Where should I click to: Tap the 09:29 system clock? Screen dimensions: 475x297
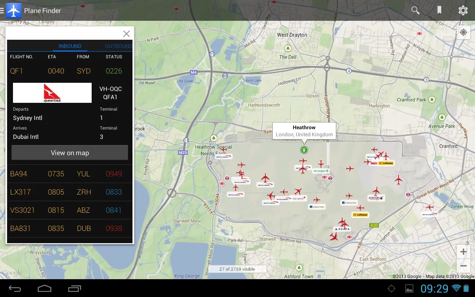coord(435,288)
